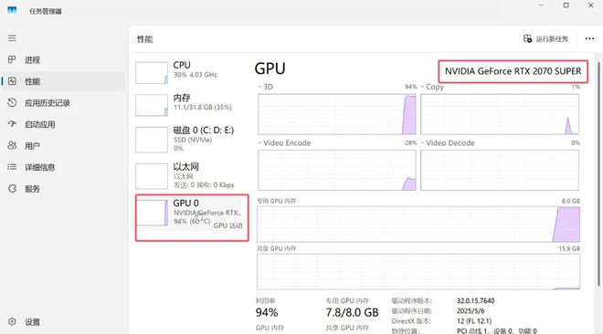The width and height of the screenshot is (603, 334).
Task: Click 运行新任务 run new task button
Action: tap(545, 38)
